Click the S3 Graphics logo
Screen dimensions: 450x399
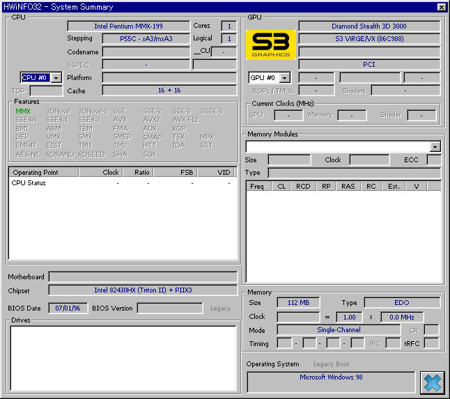tap(271, 45)
